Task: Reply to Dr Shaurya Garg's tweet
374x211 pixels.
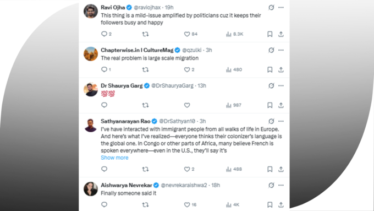Action: click(105, 105)
